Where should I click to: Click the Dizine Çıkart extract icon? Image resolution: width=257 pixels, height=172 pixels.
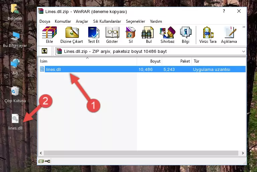pos(72,35)
